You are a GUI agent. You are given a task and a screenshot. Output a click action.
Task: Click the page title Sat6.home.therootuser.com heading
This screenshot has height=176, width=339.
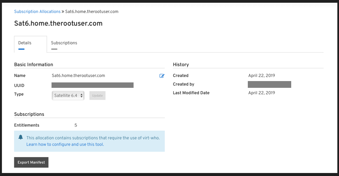click(58, 23)
